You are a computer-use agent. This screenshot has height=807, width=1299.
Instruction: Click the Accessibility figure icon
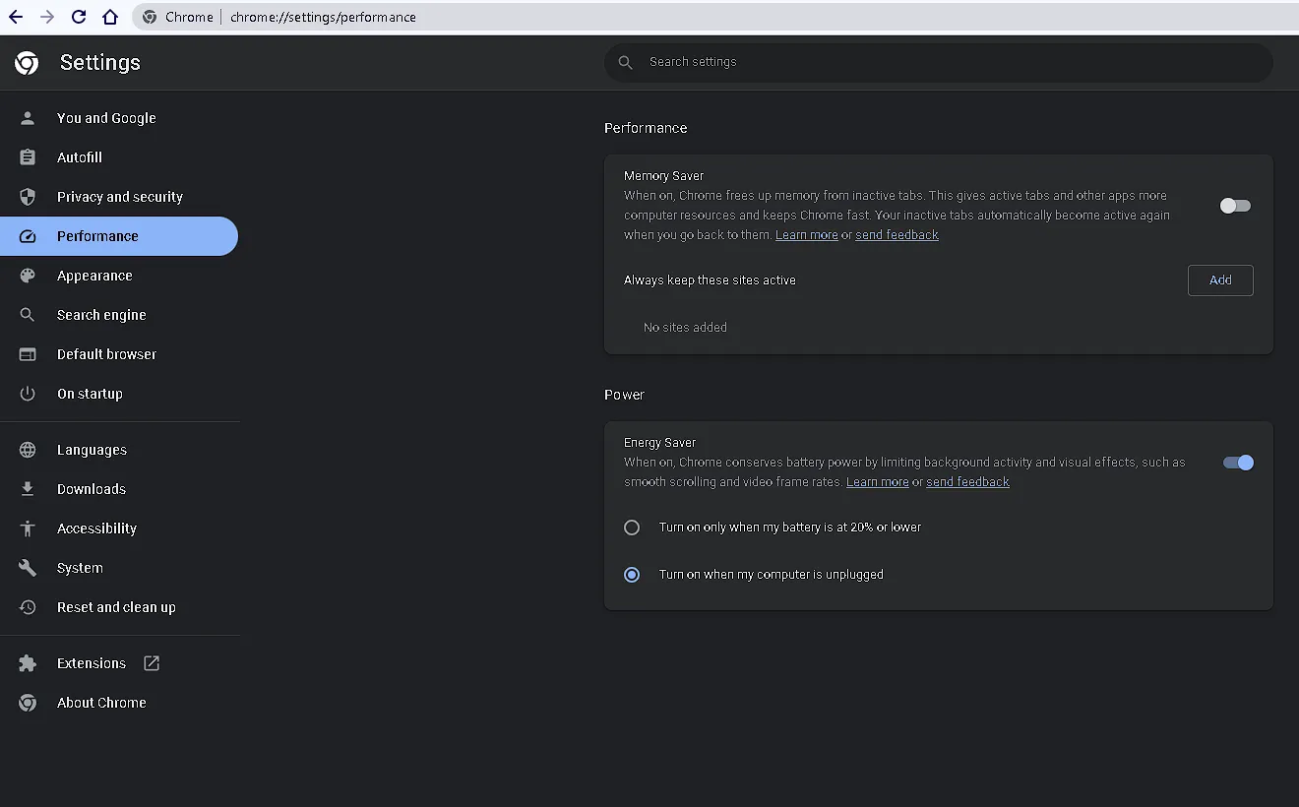(28, 528)
